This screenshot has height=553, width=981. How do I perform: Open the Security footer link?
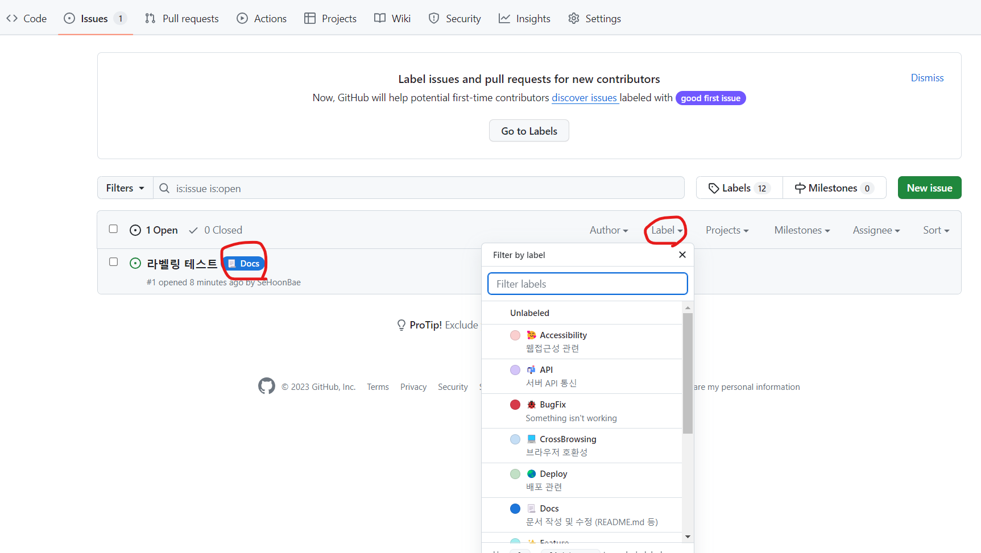tap(453, 387)
